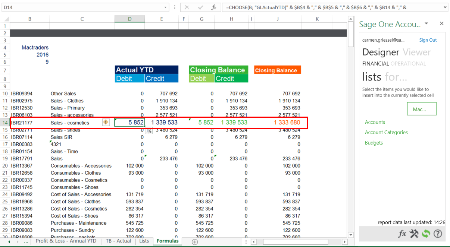The width and height of the screenshot is (450, 247).
Task: Click the green refresh icon in Sage pane
Action: pyautogui.click(x=426, y=234)
